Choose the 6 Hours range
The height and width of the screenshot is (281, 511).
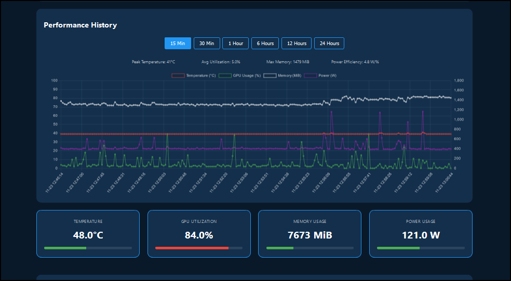coord(265,43)
